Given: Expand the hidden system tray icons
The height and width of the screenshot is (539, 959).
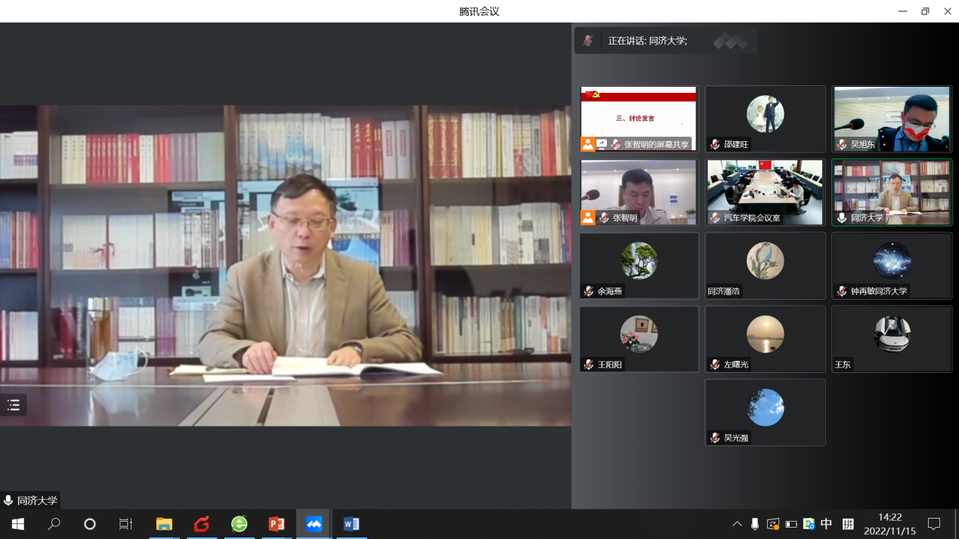Looking at the screenshot, I should 737,524.
